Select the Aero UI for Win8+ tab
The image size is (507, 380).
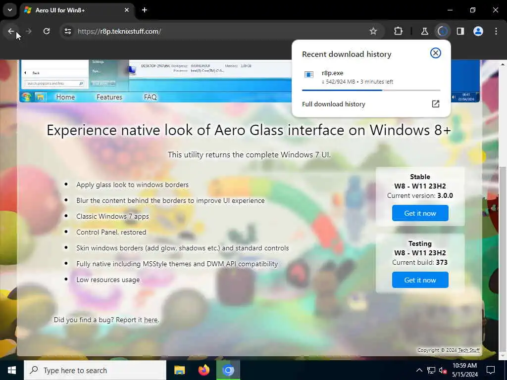pos(77,10)
